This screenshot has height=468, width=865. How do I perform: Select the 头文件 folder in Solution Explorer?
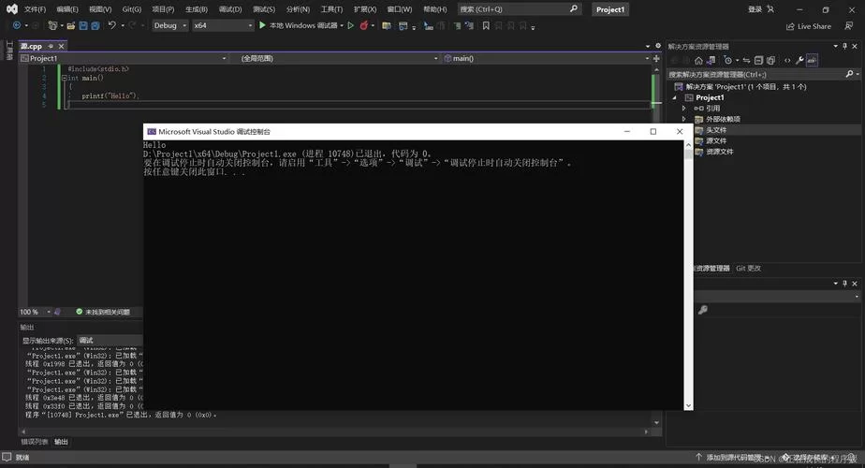coord(716,130)
